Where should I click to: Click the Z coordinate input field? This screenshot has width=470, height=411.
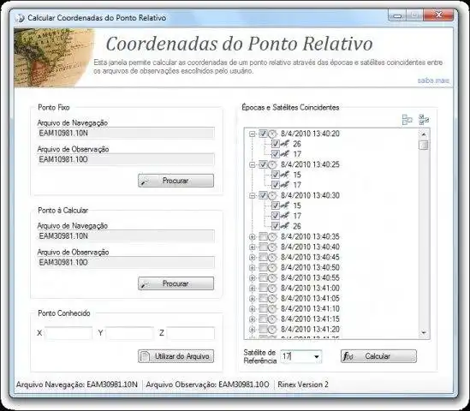click(191, 333)
